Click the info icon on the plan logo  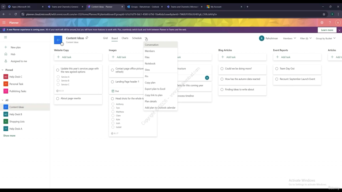point(62,44)
